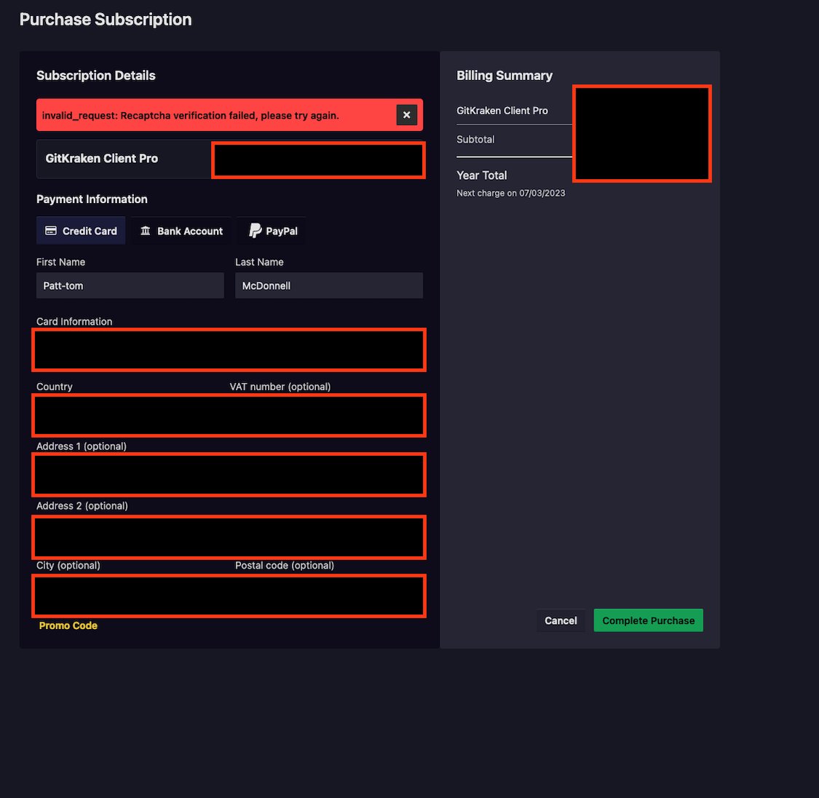Click the First Name label
Viewport: 819px width, 798px height.
click(60, 262)
